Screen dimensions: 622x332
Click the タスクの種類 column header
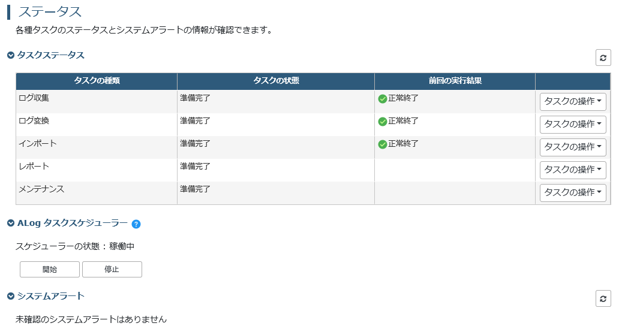[x=97, y=81]
